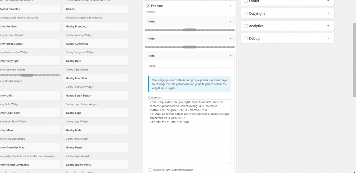Click the Analytics area title
The image size is (356, 173).
(x=256, y=26)
